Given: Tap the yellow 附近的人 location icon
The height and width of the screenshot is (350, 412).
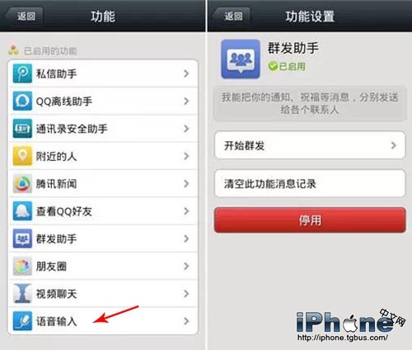Looking at the screenshot, I should pyautogui.click(x=22, y=156).
